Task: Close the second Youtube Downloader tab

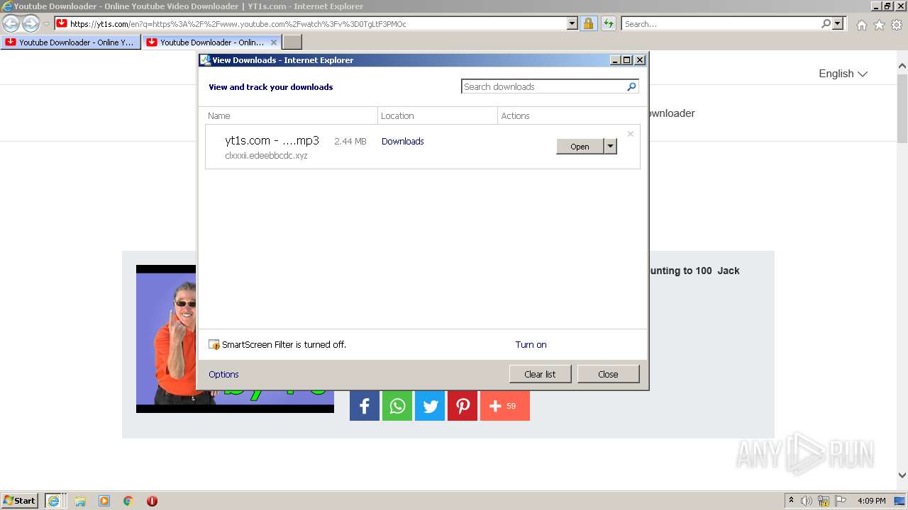Action: [x=274, y=42]
